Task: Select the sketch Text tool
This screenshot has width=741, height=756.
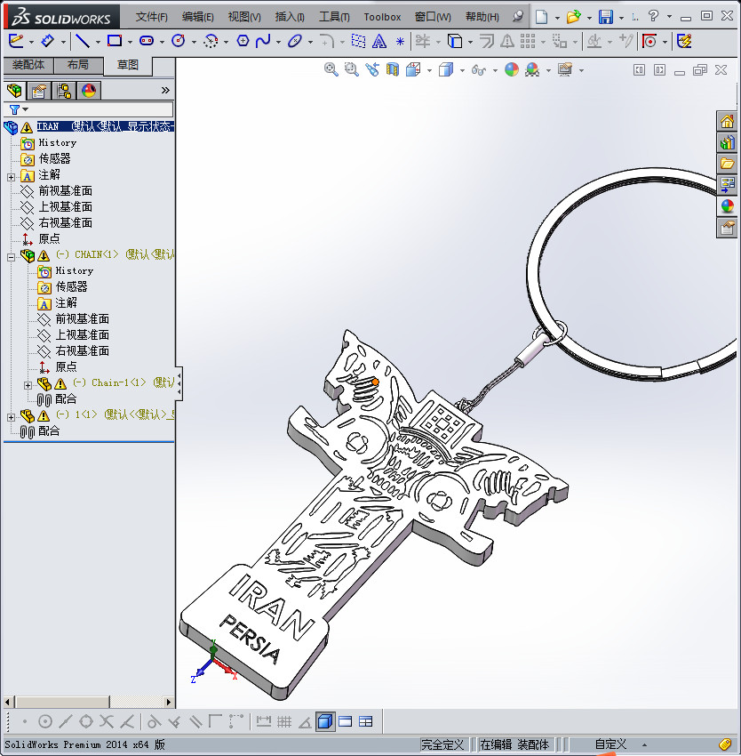Action: click(x=379, y=41)
